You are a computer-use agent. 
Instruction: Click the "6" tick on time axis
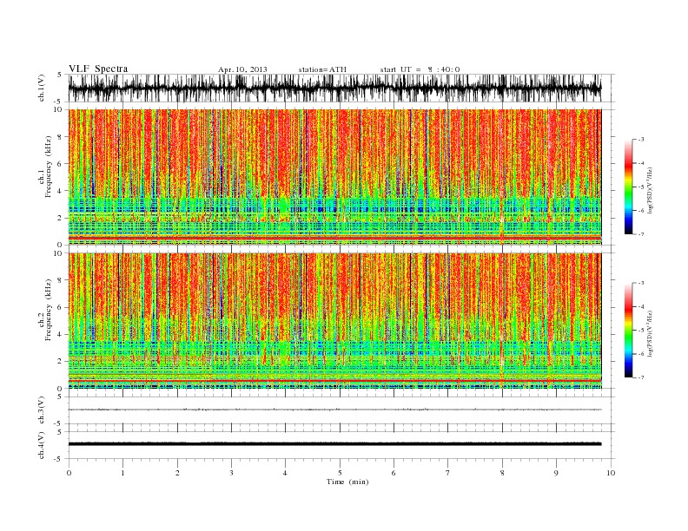(x=394, y=473)
